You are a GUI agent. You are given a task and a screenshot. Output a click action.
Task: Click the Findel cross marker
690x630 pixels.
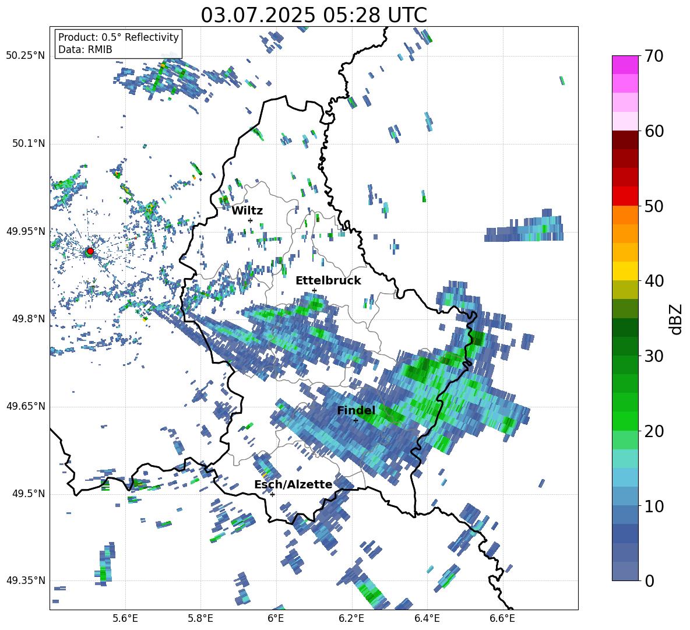click(355, 420)
